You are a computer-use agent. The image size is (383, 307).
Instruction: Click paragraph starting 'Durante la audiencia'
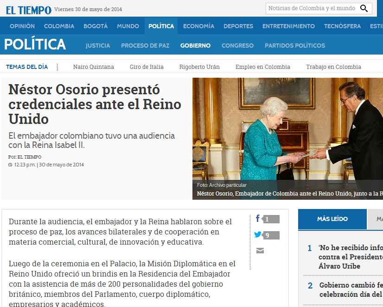pos(120,232)
